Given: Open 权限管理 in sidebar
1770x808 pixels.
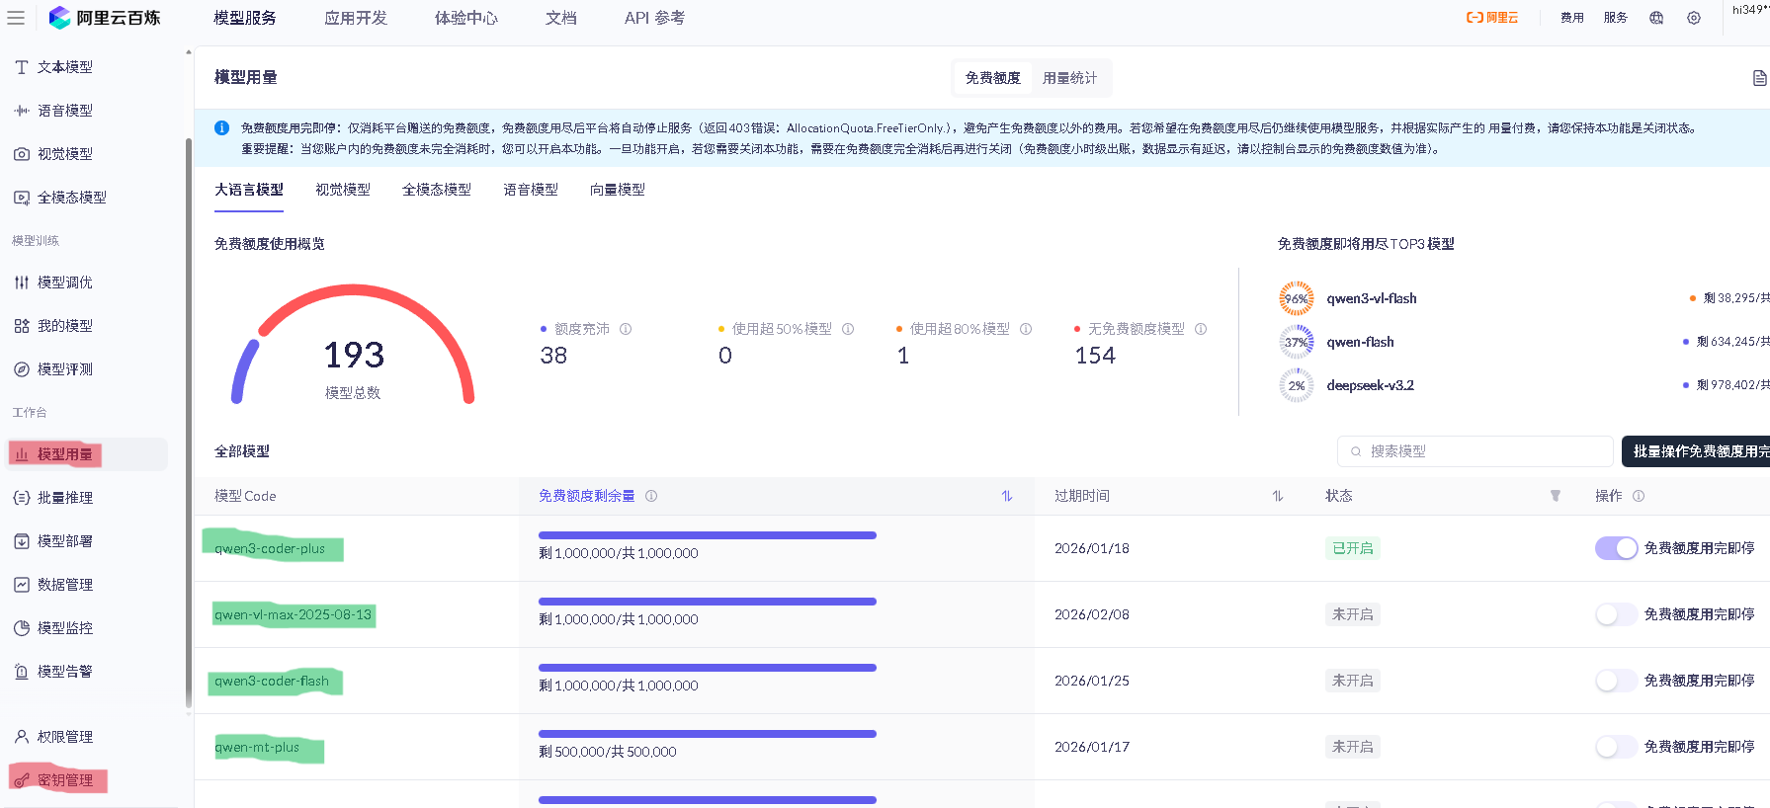Looking at the screenshot, I should point(65,737).
